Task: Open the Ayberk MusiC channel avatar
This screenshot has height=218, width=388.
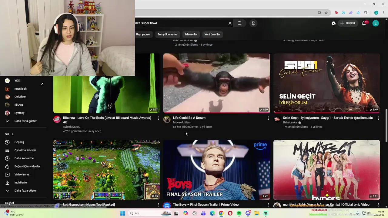Action: (x=57, y=119)
